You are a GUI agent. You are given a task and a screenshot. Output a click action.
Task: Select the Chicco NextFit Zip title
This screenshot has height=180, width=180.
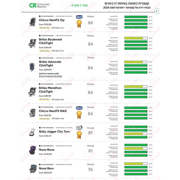[52, 20]
